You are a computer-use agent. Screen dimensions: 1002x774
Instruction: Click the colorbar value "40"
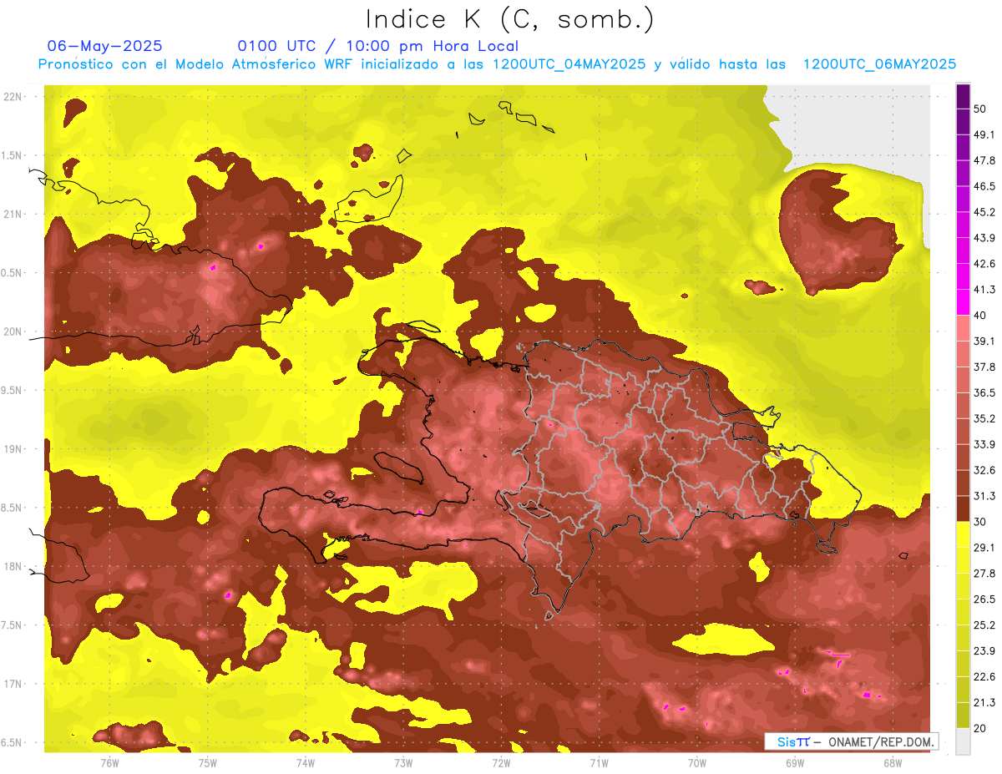tap(981, 316)
